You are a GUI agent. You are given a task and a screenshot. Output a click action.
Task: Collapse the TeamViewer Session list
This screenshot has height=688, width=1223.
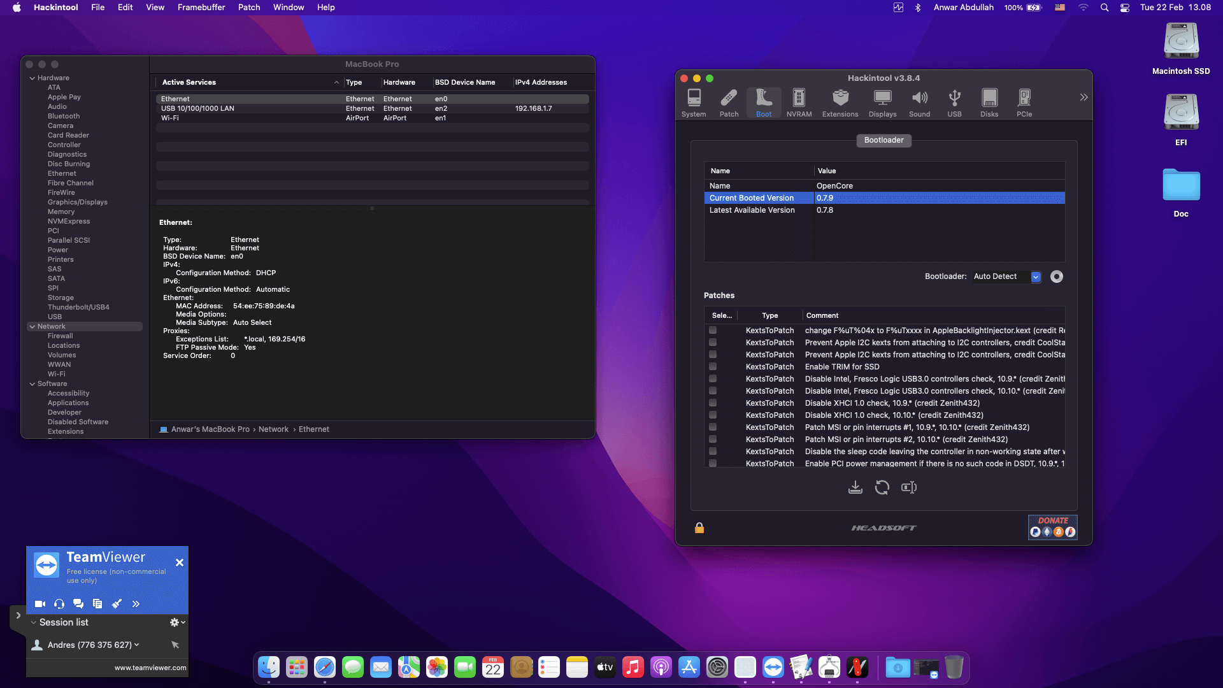click(x=34, y=622)
